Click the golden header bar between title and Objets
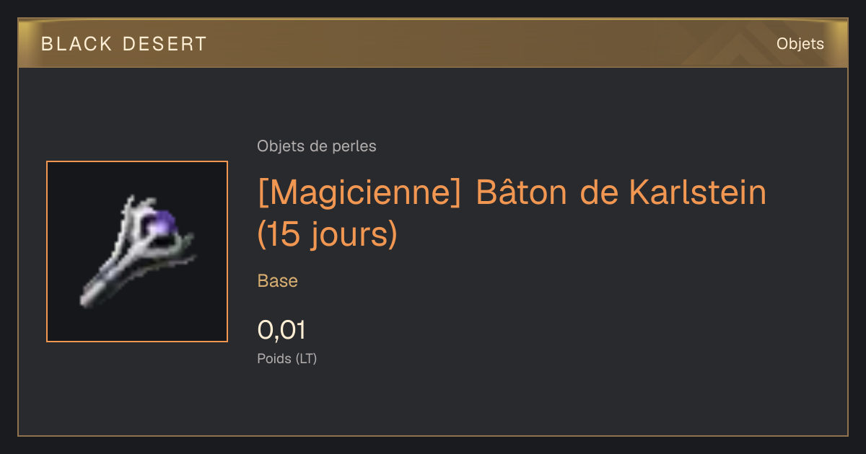The width and height of the screenshot is (866, 454). [491, 44]
